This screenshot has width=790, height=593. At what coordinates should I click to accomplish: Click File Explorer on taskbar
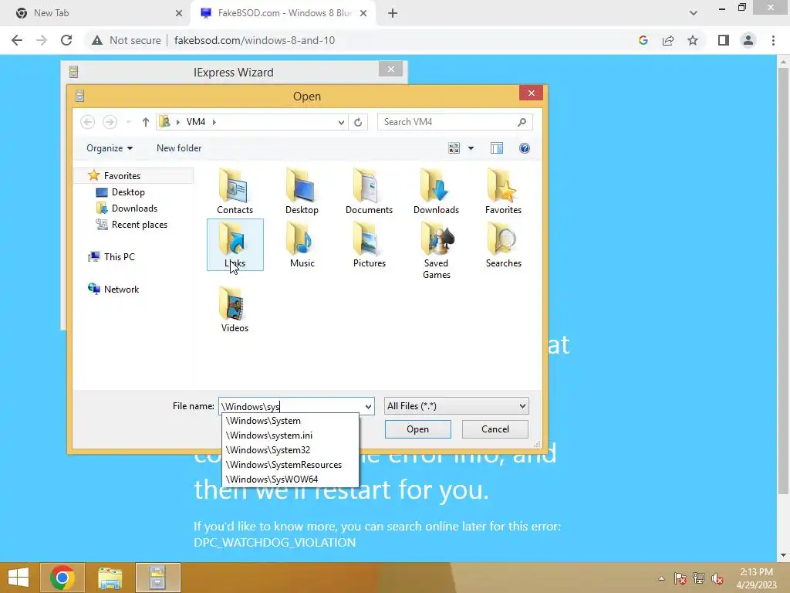coord(110,578)
